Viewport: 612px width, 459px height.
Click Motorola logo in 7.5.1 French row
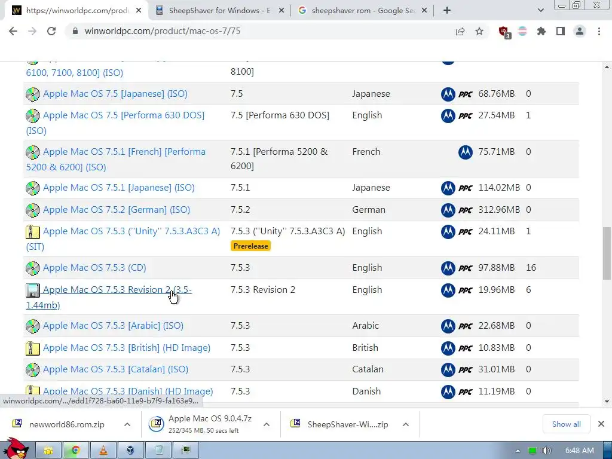(465, 152)
